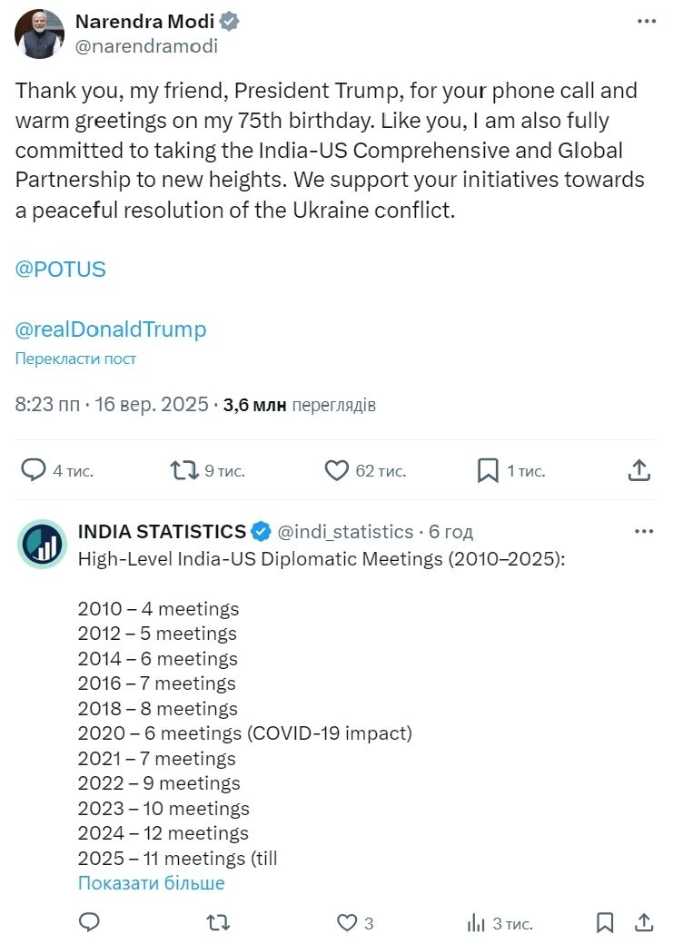673x944 pixels.
Task: Open more options on INDIA STATISTICS reply
Action: [644, 531]
